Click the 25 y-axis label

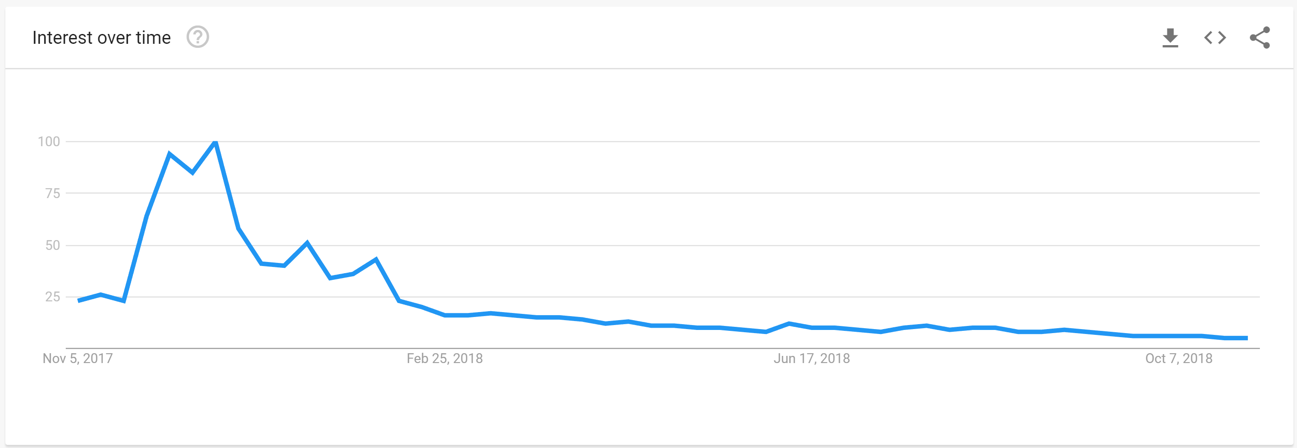[x=52, y=297]
